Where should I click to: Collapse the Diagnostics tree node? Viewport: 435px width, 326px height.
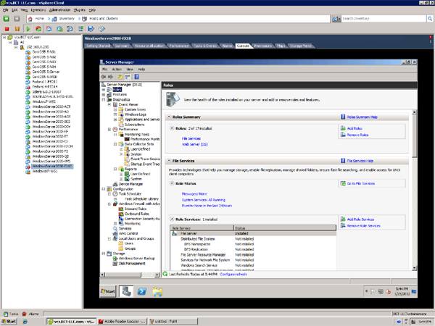pos(104,99)
